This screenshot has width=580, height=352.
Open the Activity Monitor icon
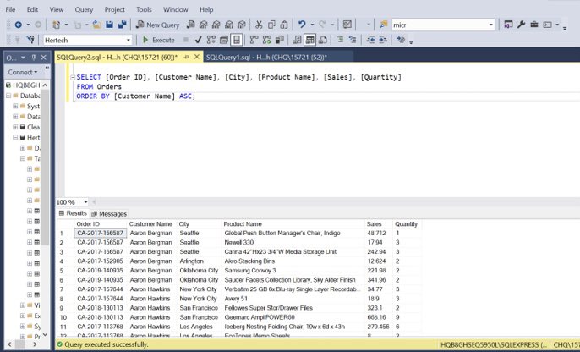347,25
